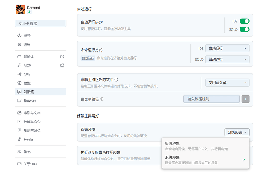This screenshot has height=172, width=267.
Task: Click the MCP wrench icon
Action: tap(19, 65)
